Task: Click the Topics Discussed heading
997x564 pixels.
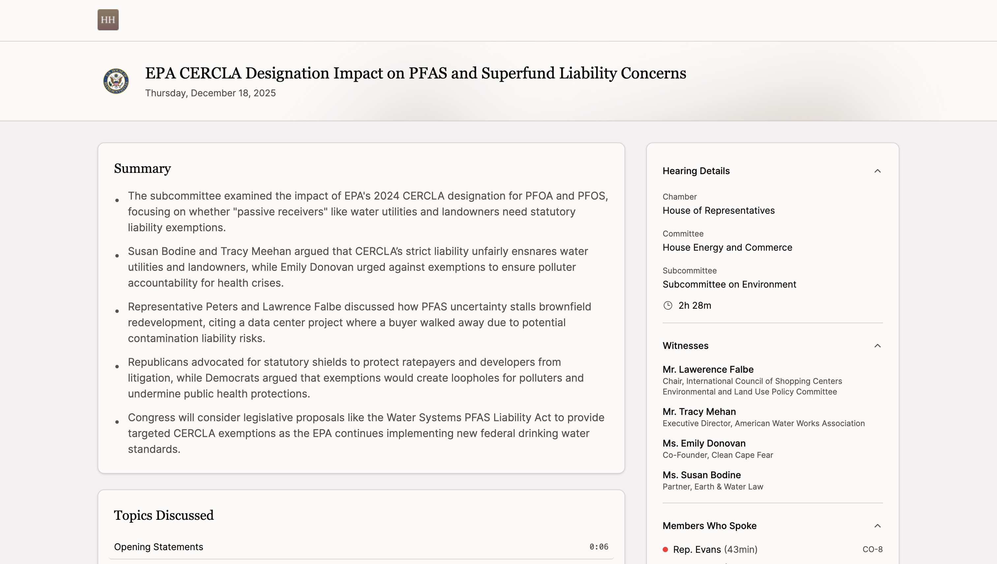Action: coord(164,515)
